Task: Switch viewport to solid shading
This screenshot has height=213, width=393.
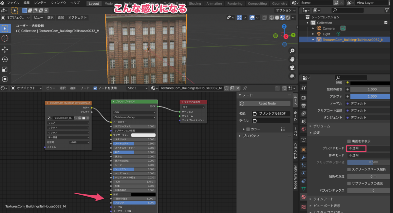Action: point(277,18)
